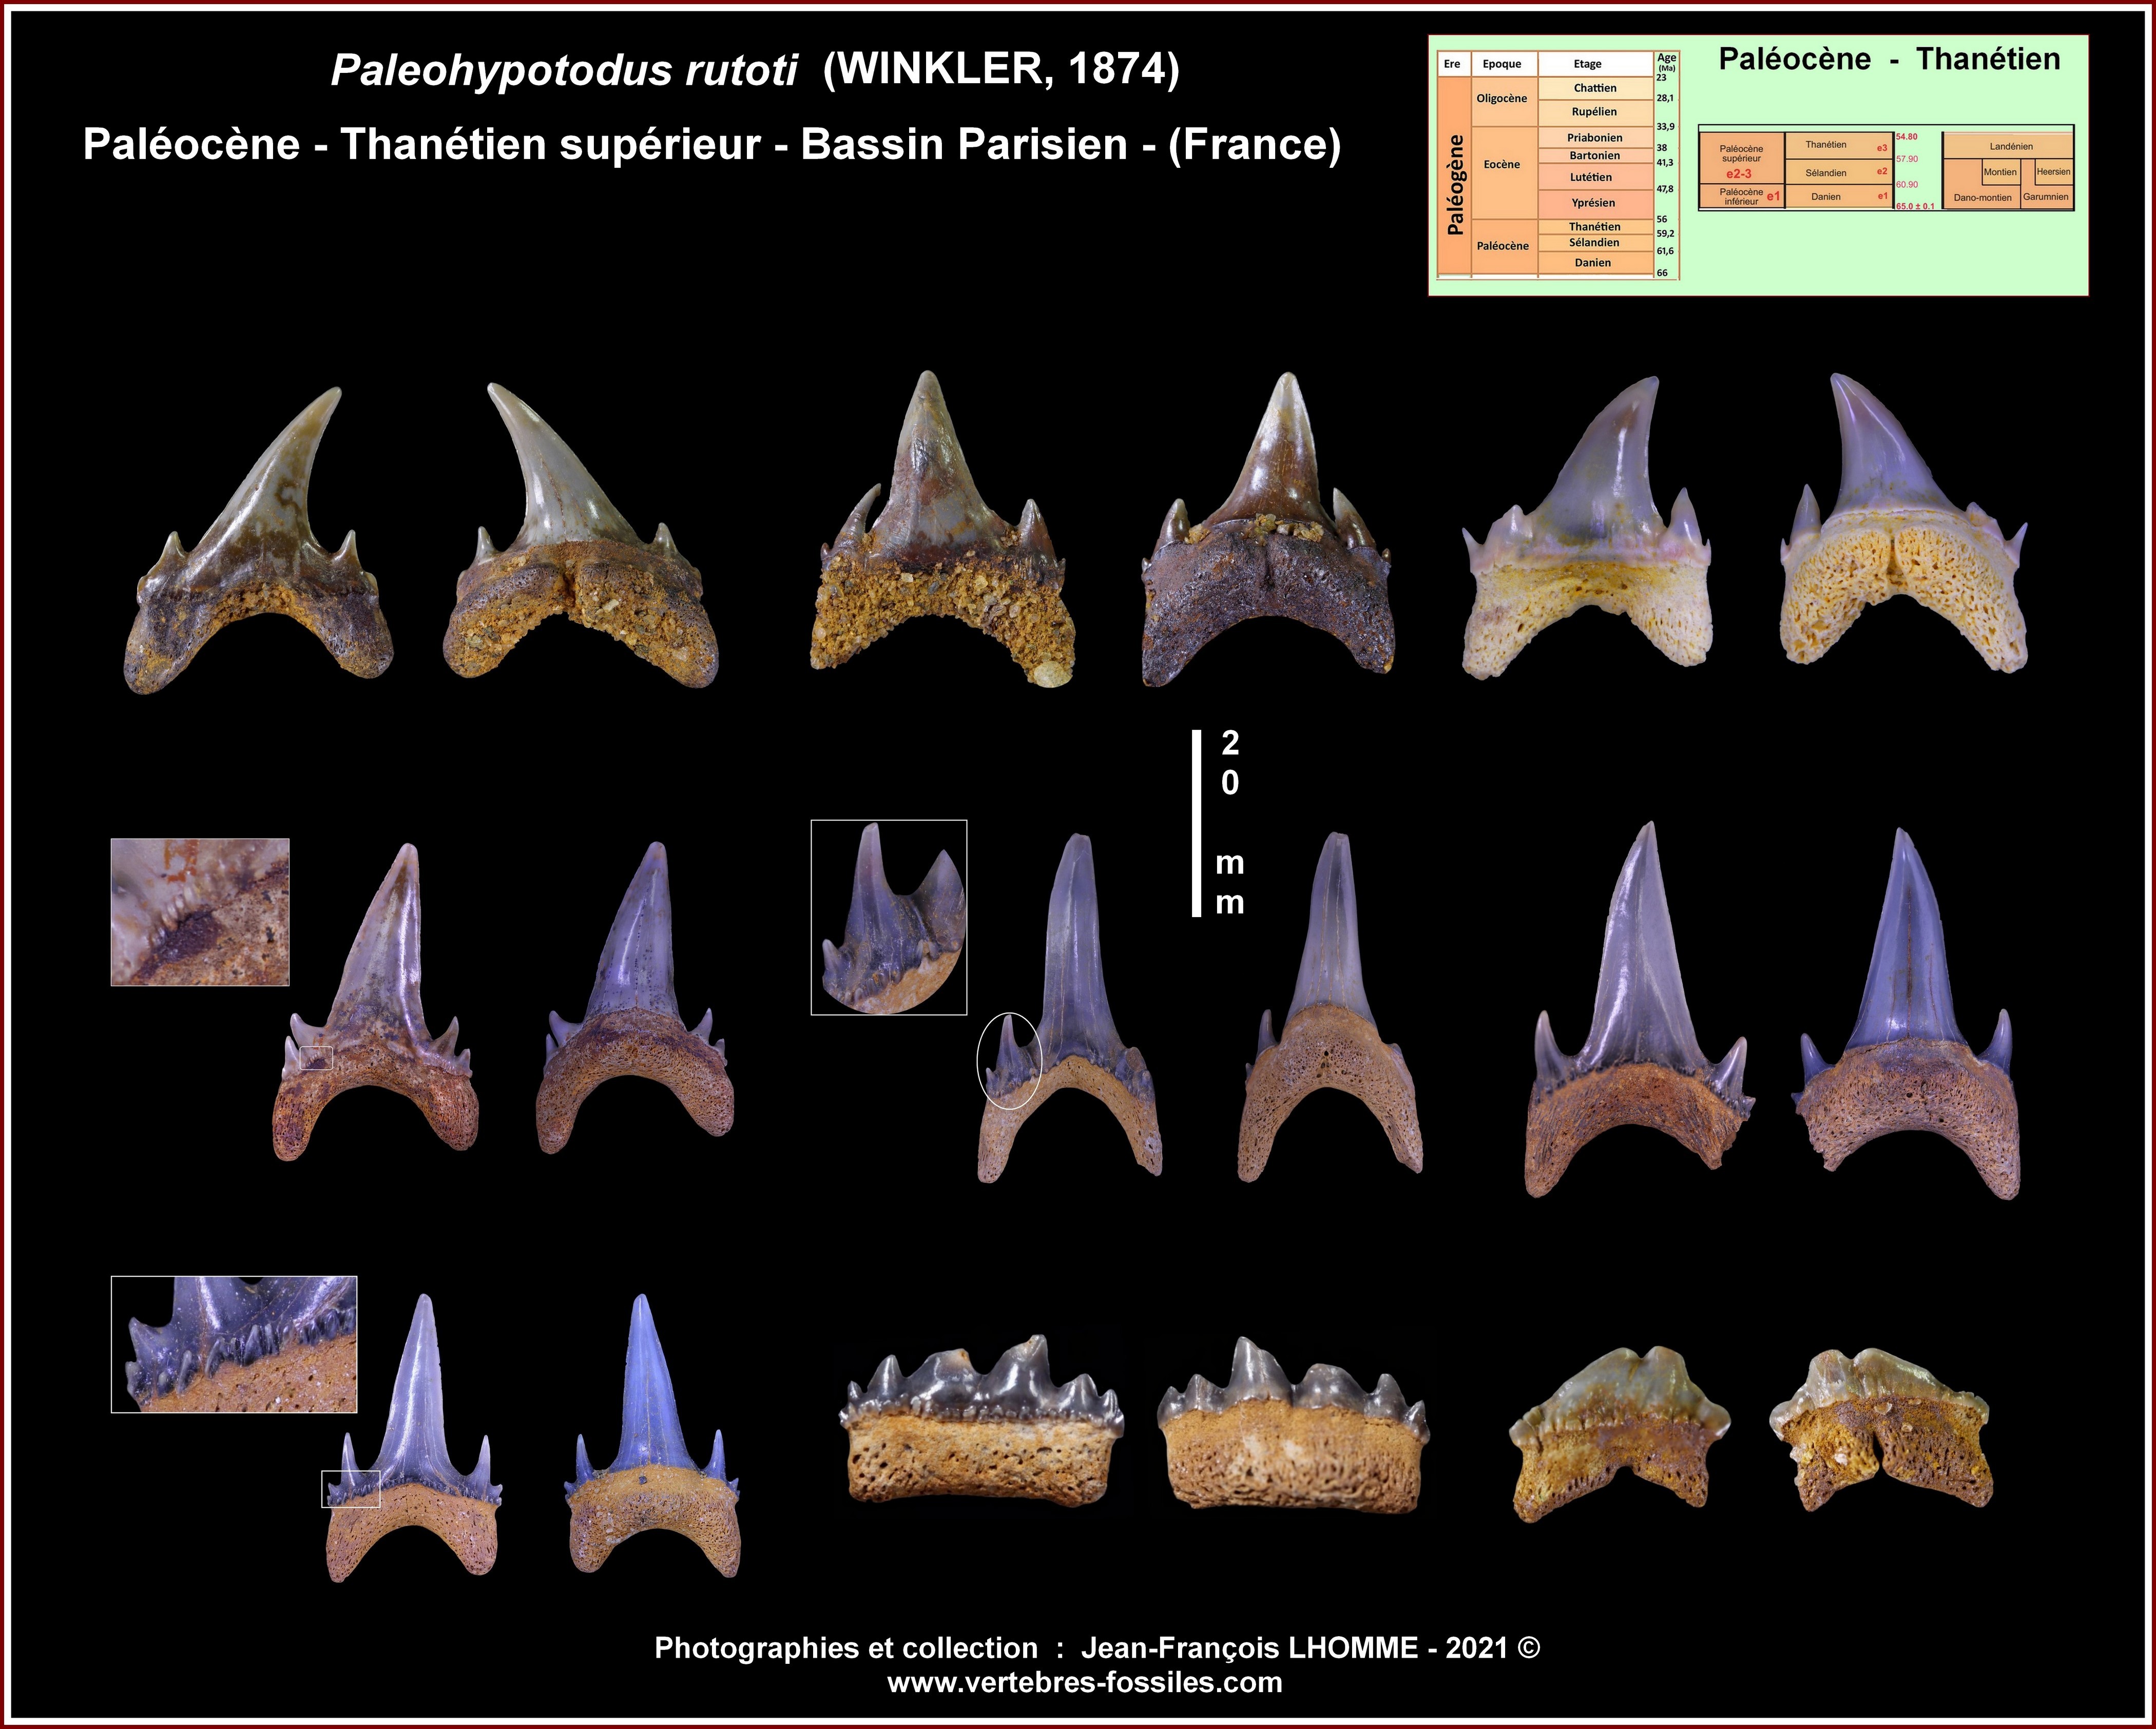
Task: Open the bottom-left magnified serration inset
Action: click(234, 1344)
